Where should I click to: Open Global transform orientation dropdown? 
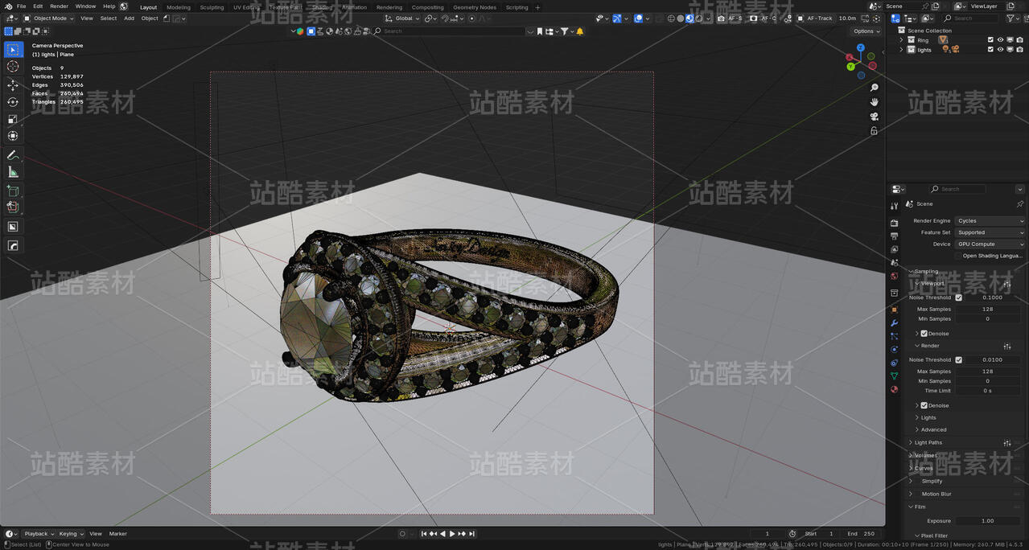401,18
